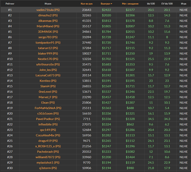Open Nestle170 (PS) player page
The image size is (191, 172).
[48, 59]
